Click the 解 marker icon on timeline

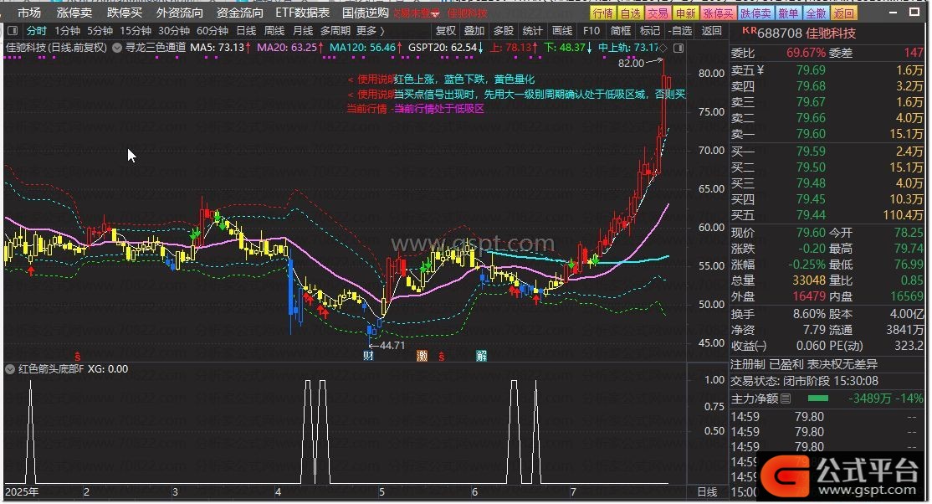click(x=482, y=357)
